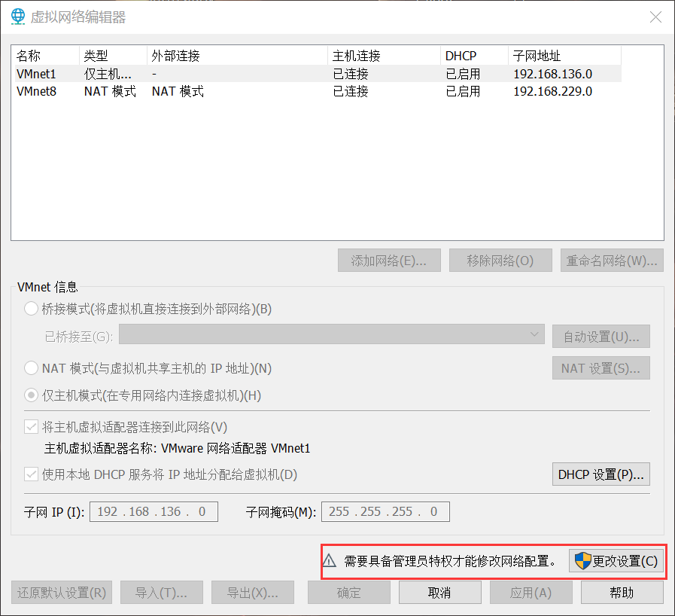The height and width of the screenshot is (616, 675).
Task: Click the 外部连接 column header
Action: (x=237, y=56)
